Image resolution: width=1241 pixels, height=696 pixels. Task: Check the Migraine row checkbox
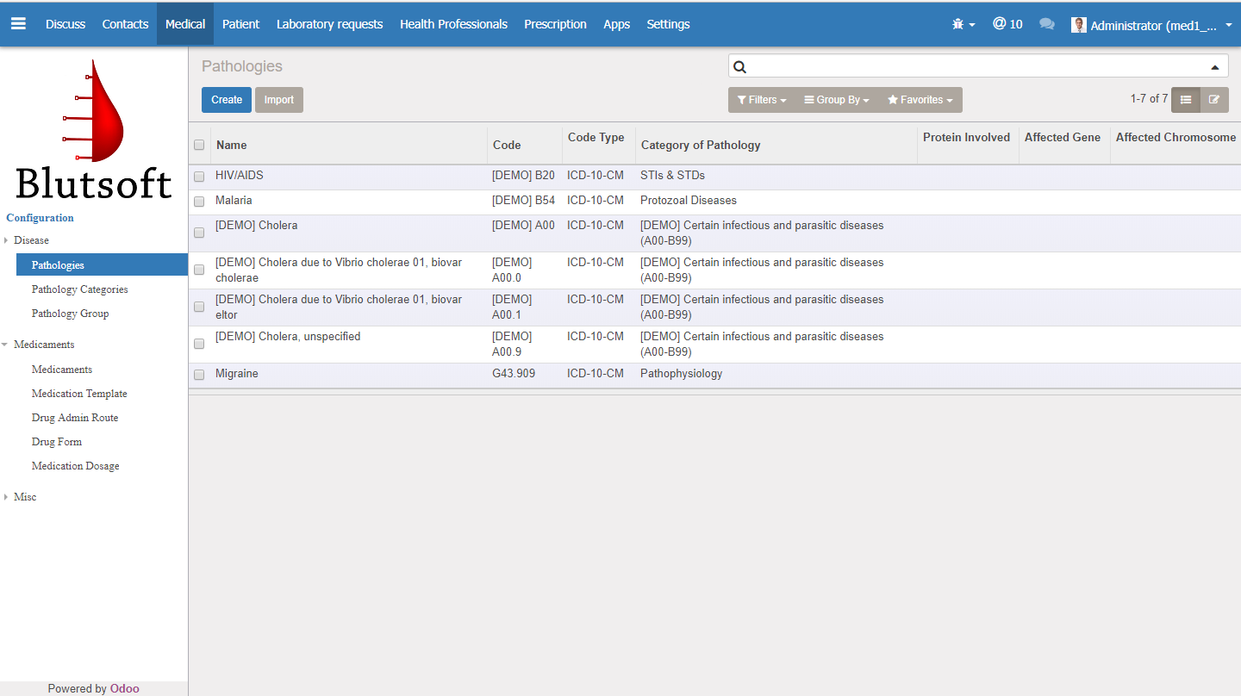(199, 375)
